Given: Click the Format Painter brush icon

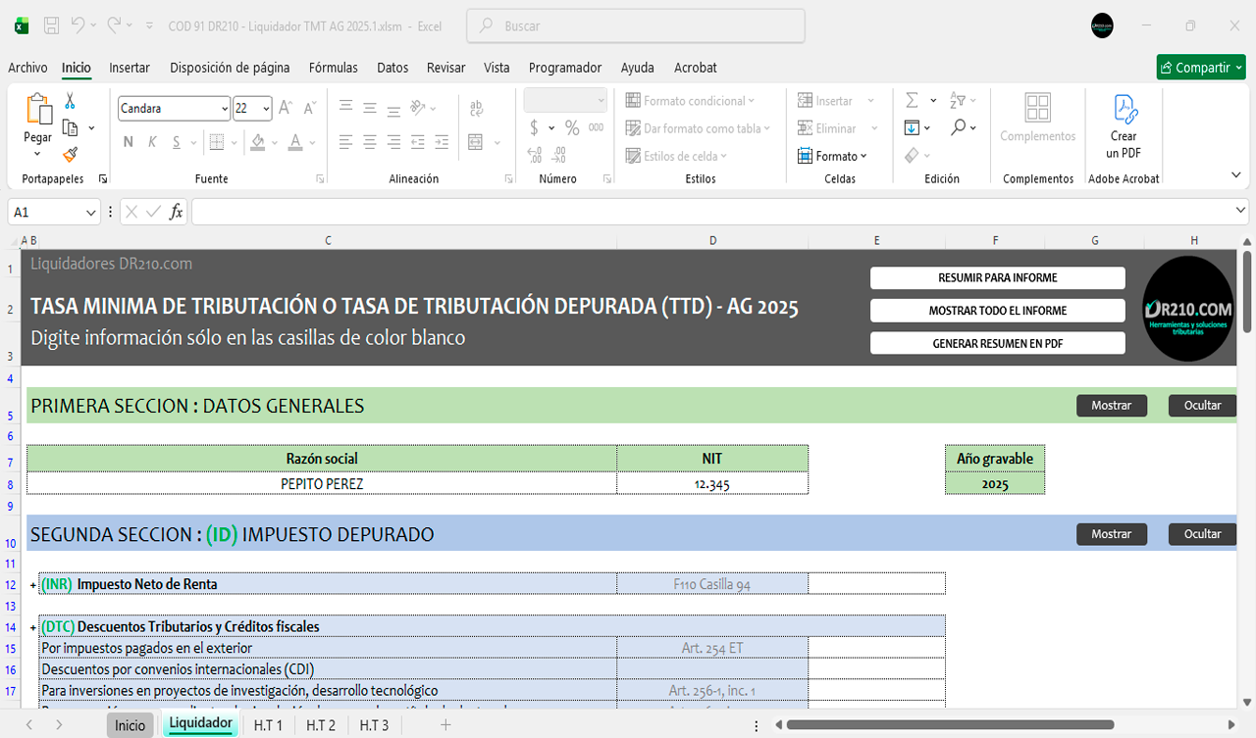Looking at the screenshot, I should 70,154.
